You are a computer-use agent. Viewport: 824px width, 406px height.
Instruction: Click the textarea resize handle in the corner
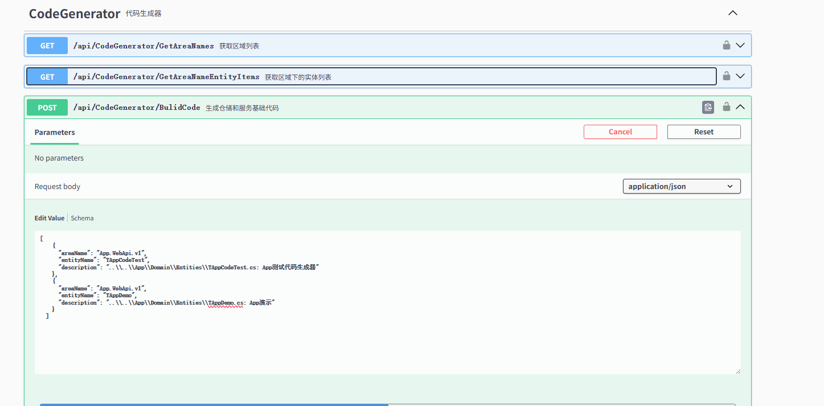tap(738, 371)
